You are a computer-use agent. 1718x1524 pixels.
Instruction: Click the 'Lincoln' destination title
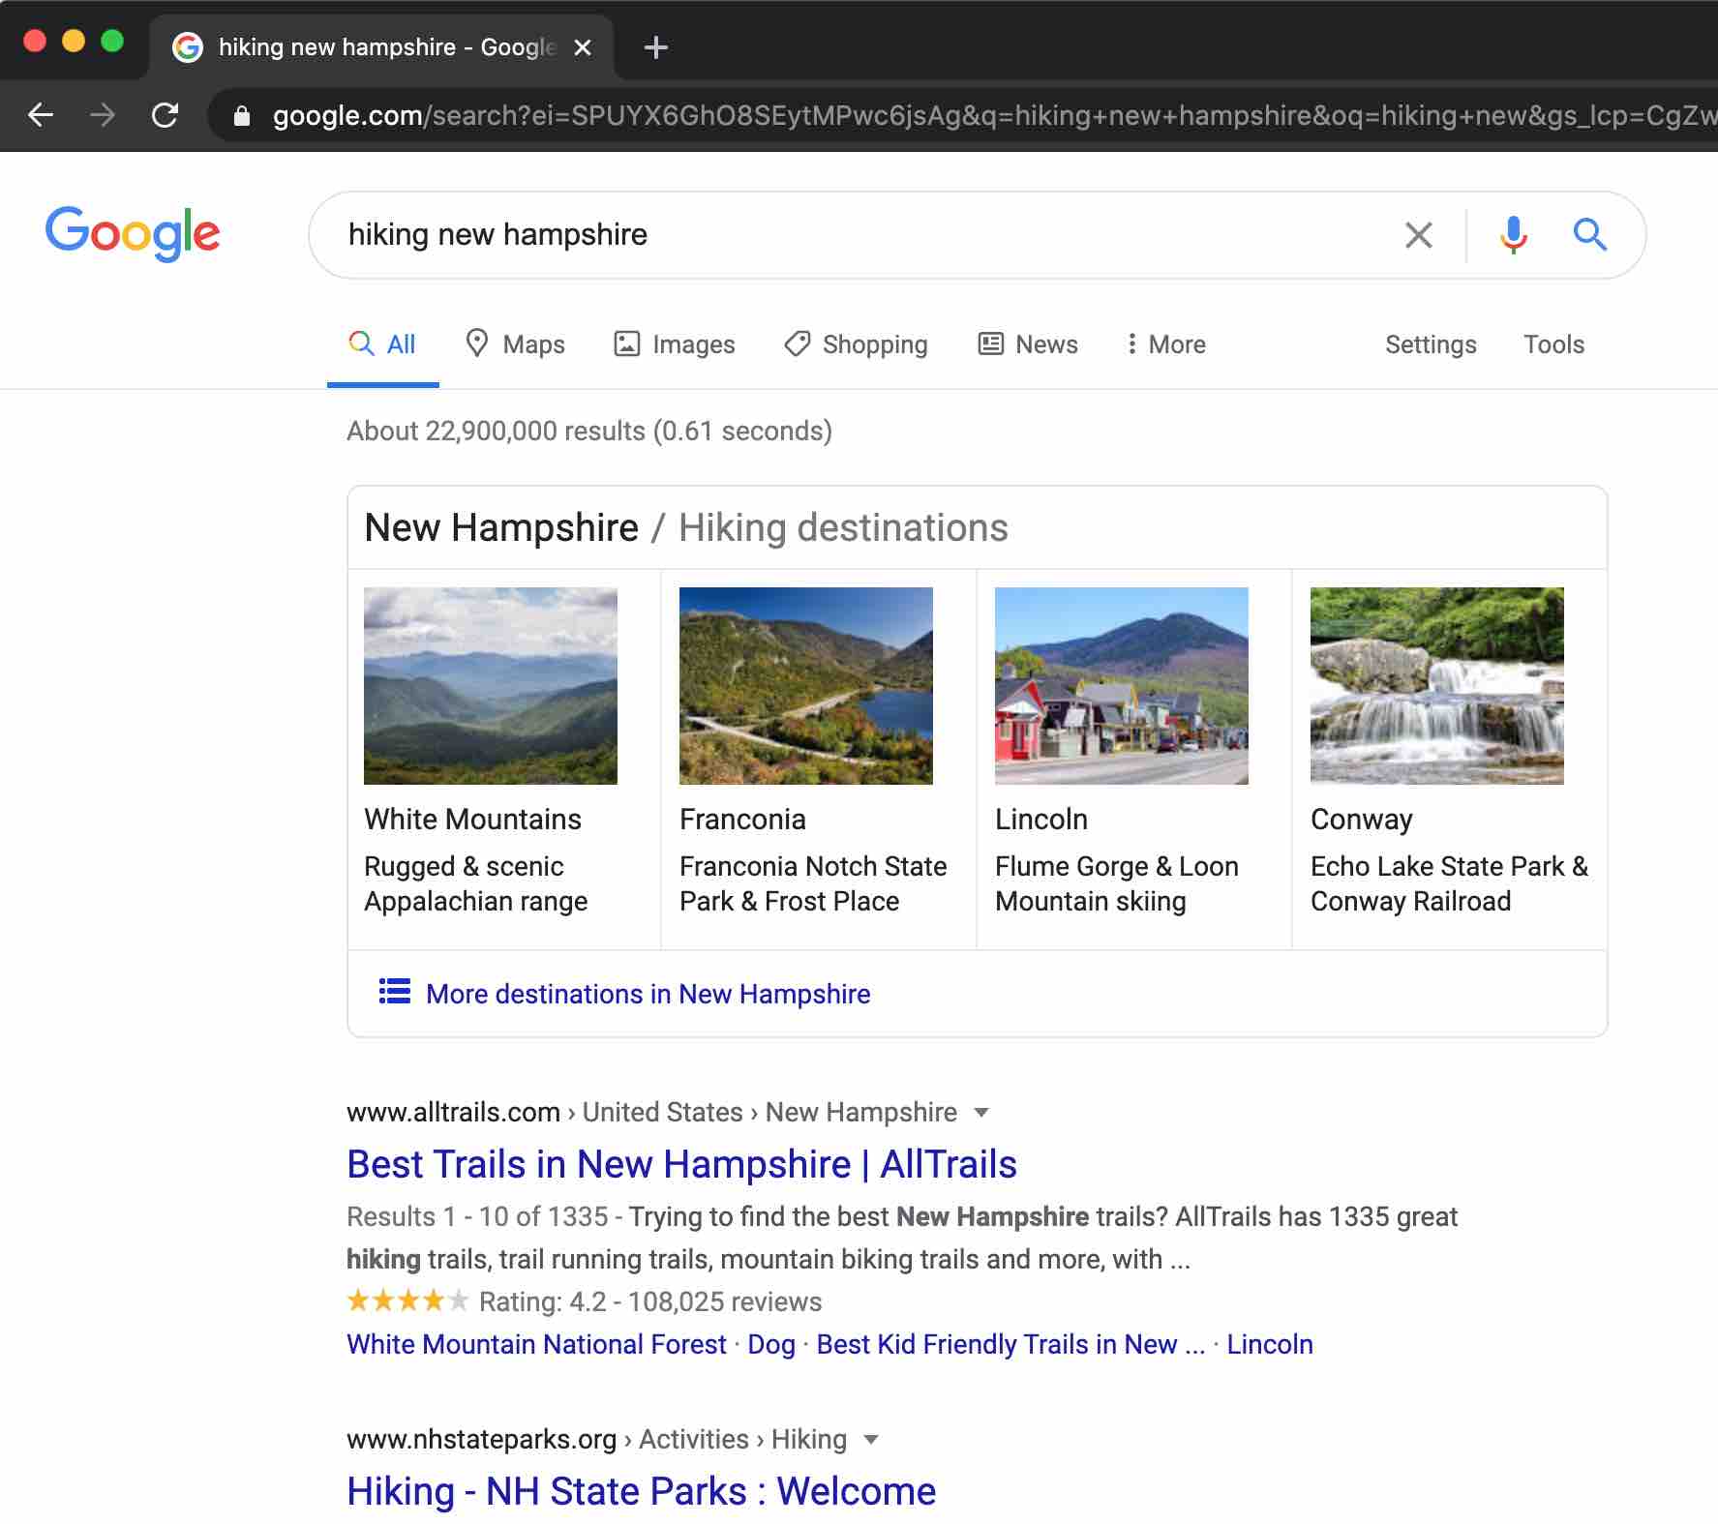point(1041,820)
